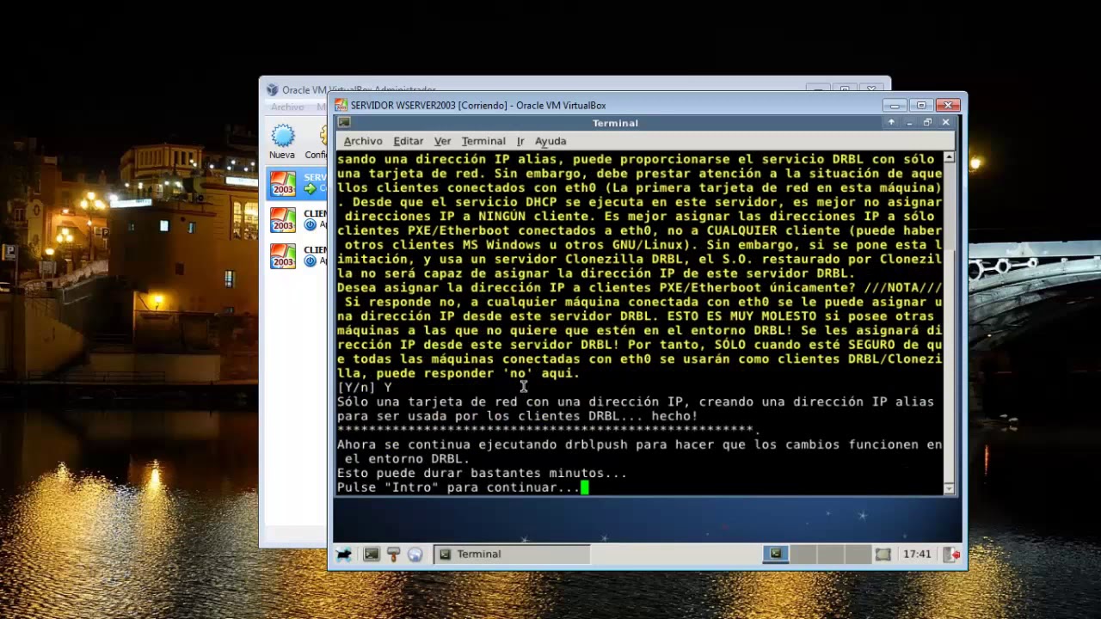The image size is (1101, 619).
Task: Click the show desktop panel icon
Action: 883,555
